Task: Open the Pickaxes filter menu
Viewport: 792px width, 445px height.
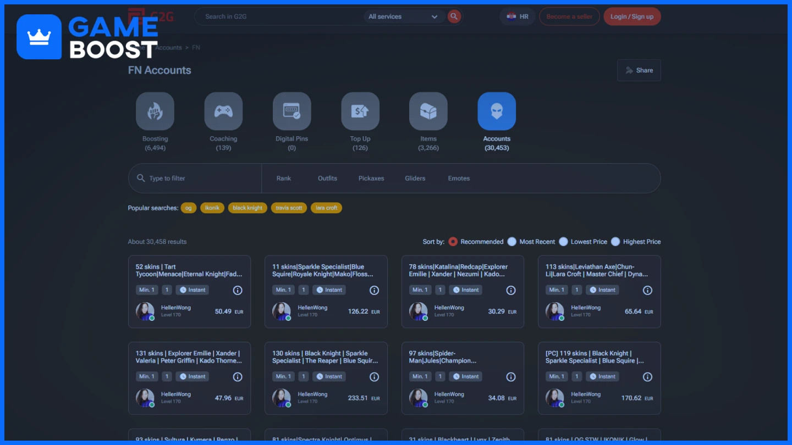Action: click(371, 179)
